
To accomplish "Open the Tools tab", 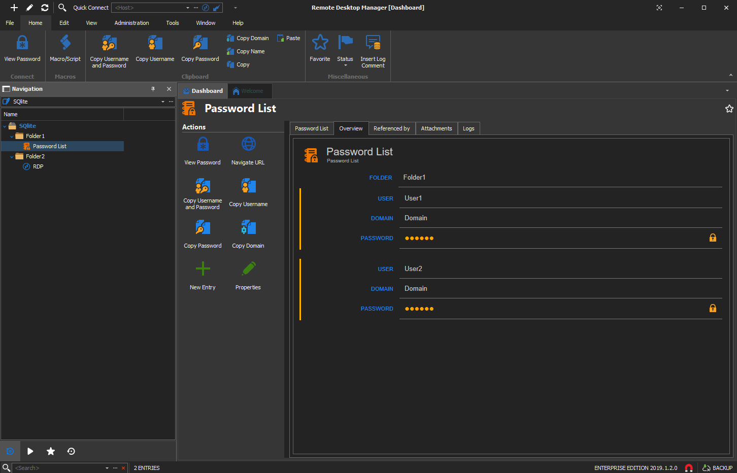I will [x=173, y=23].
